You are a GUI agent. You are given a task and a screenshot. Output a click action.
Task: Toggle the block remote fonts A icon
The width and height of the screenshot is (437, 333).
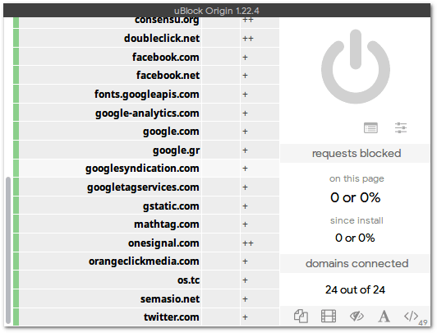click(x=384, y=317)
